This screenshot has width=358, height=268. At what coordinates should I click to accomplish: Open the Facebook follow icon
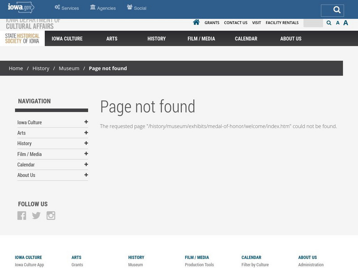[21, 215]
